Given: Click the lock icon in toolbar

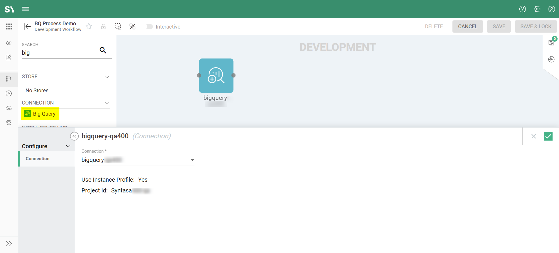Looking at the screenshot, I should coord(103,26).
